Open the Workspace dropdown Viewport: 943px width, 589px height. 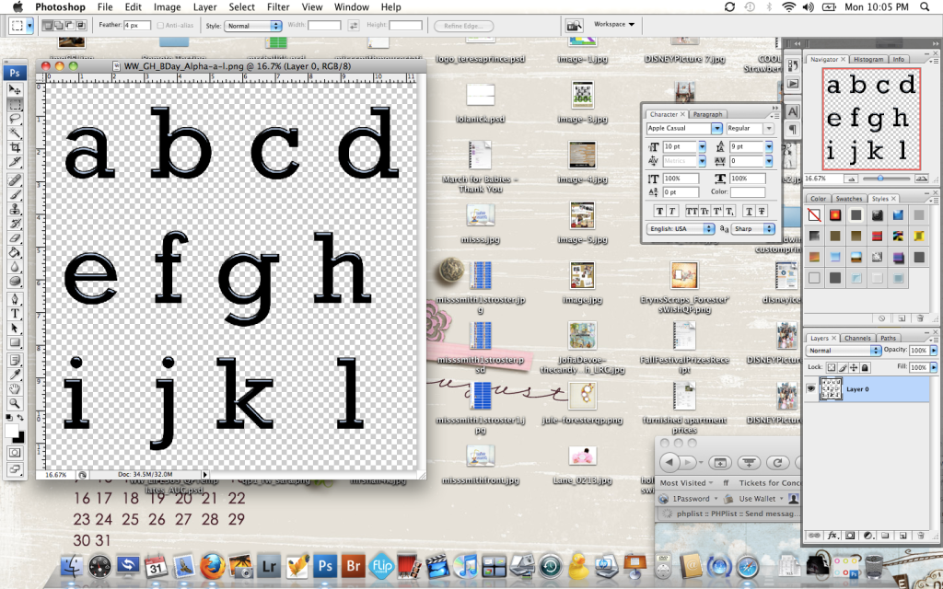pyautogui.click(x=614, y=25)
